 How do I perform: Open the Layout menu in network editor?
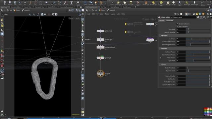[113, 14]
